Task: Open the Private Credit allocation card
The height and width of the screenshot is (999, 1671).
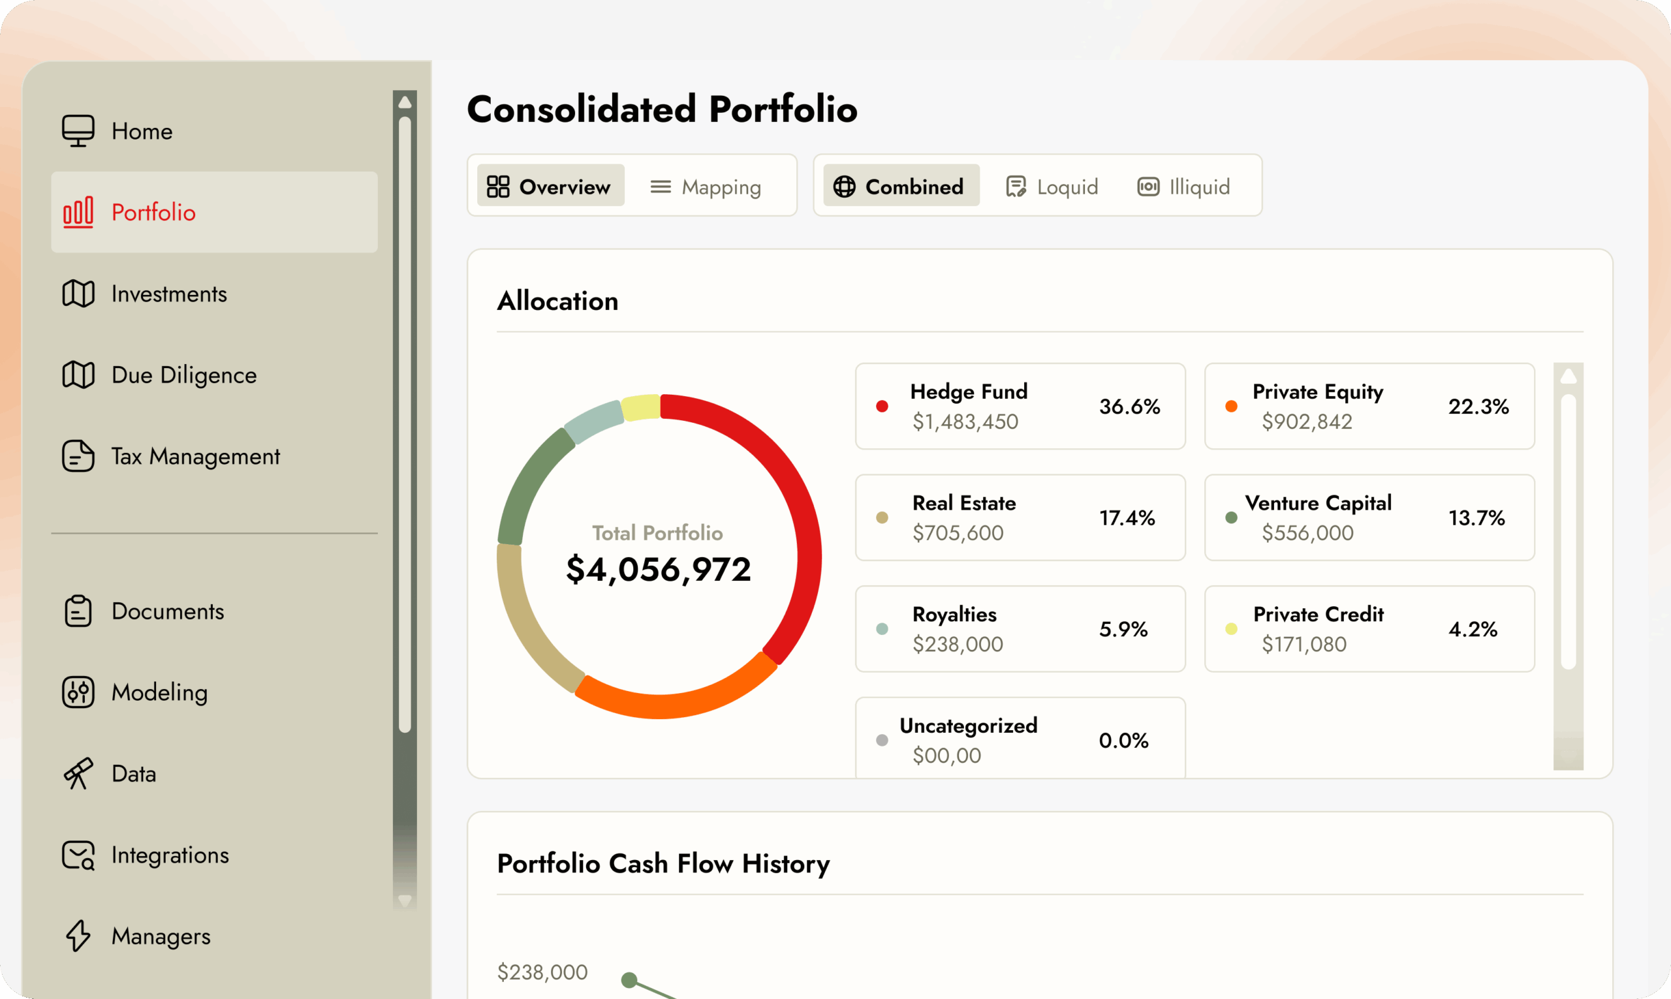Action: point(1369,629)
